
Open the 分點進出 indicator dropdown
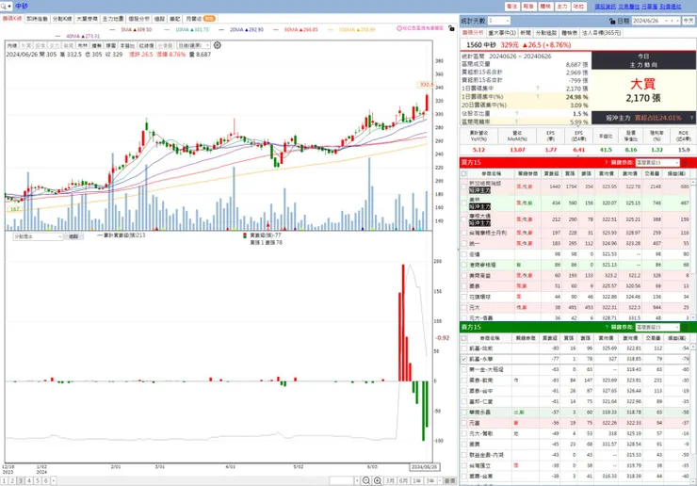pyautogui.click(x=38, y=236)
